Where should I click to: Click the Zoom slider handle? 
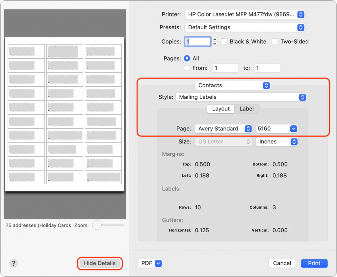coord(97,225)
